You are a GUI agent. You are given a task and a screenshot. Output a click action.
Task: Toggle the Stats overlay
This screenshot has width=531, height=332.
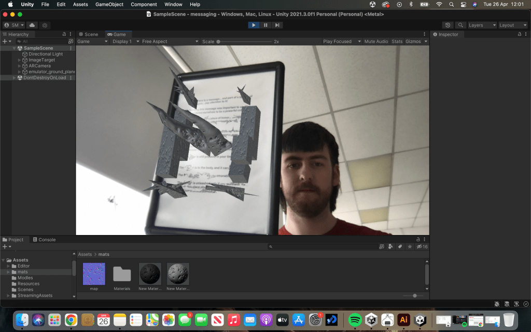(x=397, y=41)
